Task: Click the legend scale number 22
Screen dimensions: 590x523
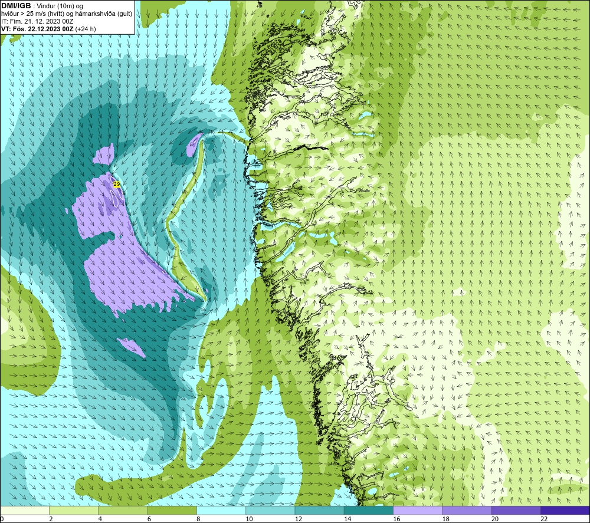Action: [x=544, y=519]
